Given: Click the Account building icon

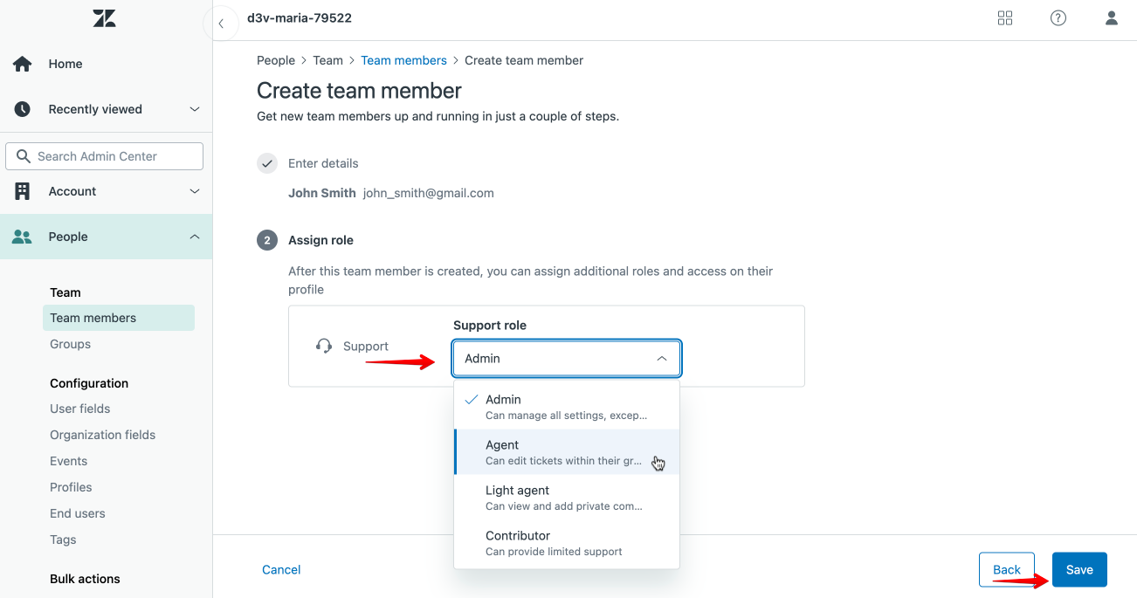Looking at the screenshot, I should 23,191.
